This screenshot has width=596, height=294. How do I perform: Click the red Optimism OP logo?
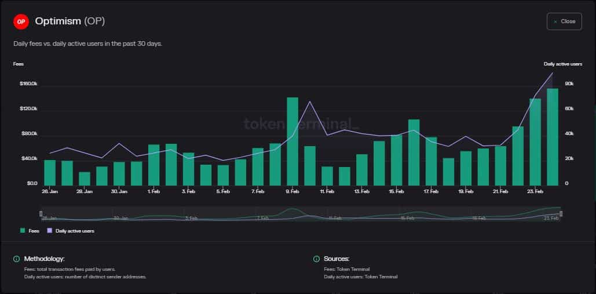pos(21,21)
